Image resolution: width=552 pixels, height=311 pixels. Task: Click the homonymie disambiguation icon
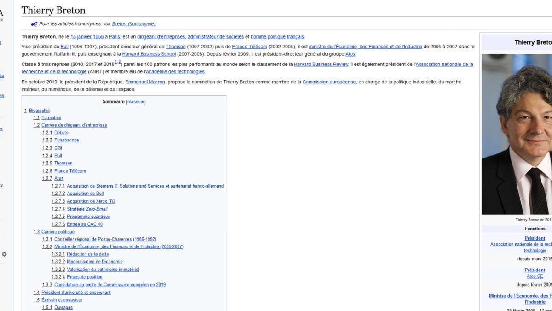tap(34, 24)
